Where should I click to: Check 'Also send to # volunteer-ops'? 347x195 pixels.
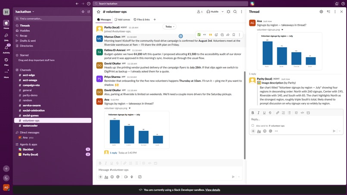253,126
